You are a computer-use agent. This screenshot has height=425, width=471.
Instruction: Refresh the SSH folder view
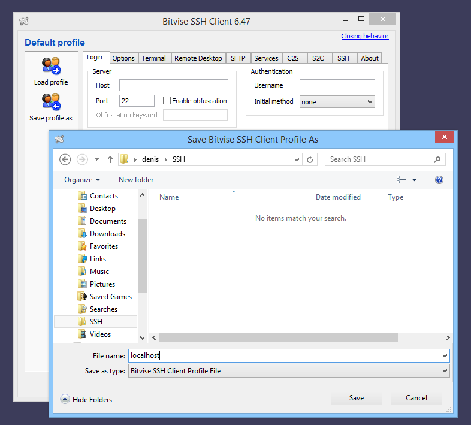[310, 159]
